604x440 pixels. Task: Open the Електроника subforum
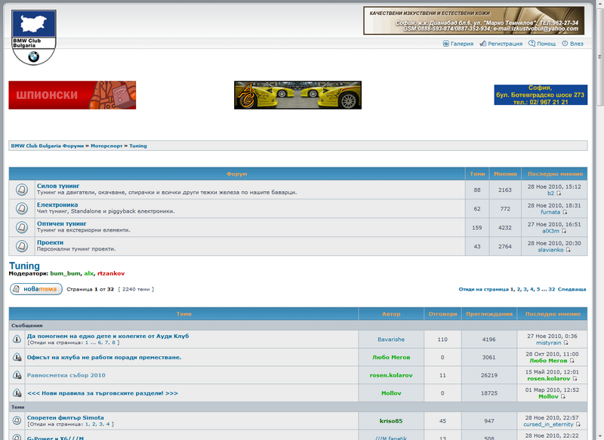(x=57, y=205)
